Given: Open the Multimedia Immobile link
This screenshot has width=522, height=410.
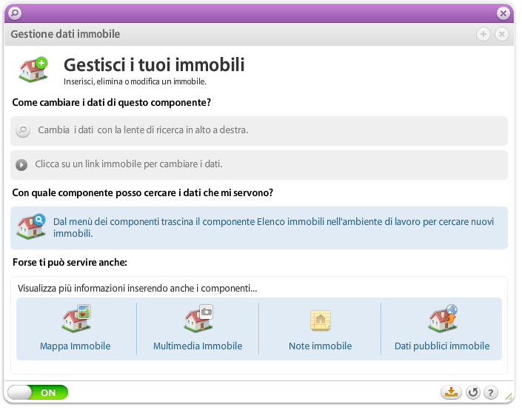Looking at the screenshot, I should tap(198, 346).
